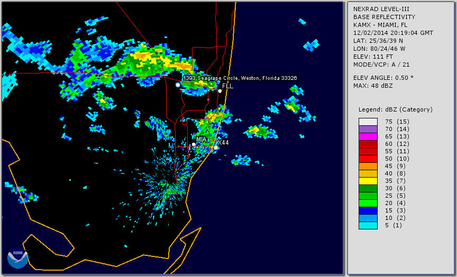The image size is (457, 277).
Task: Select the 30 dBZ dark green swatch
Action: (x=368, y=188)
